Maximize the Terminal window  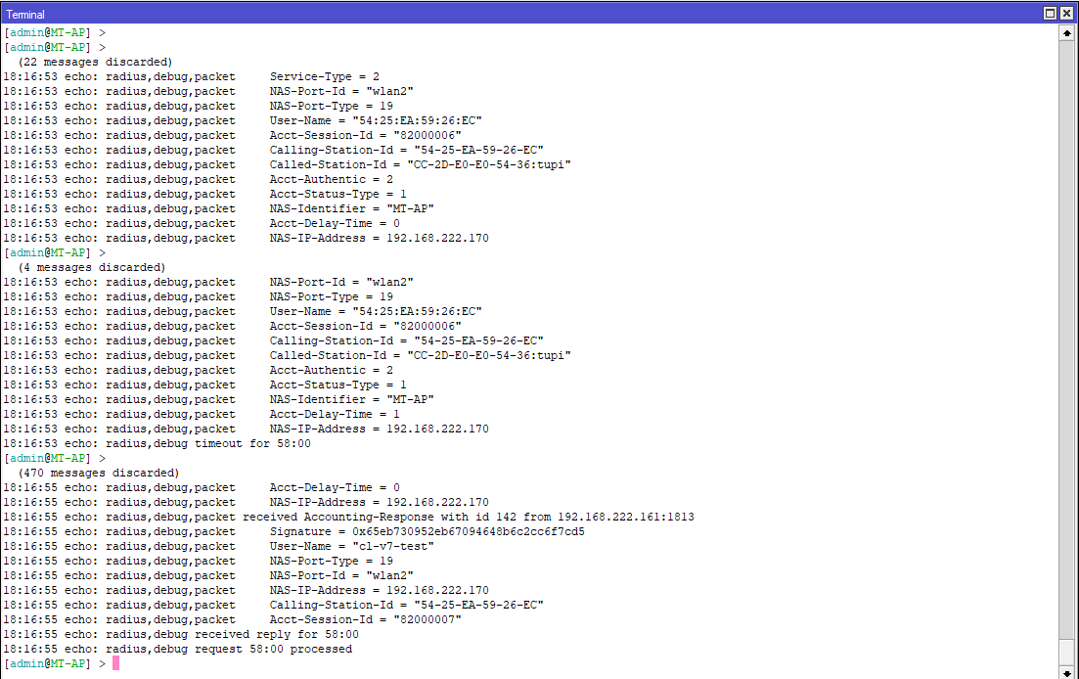(1050, 13)
